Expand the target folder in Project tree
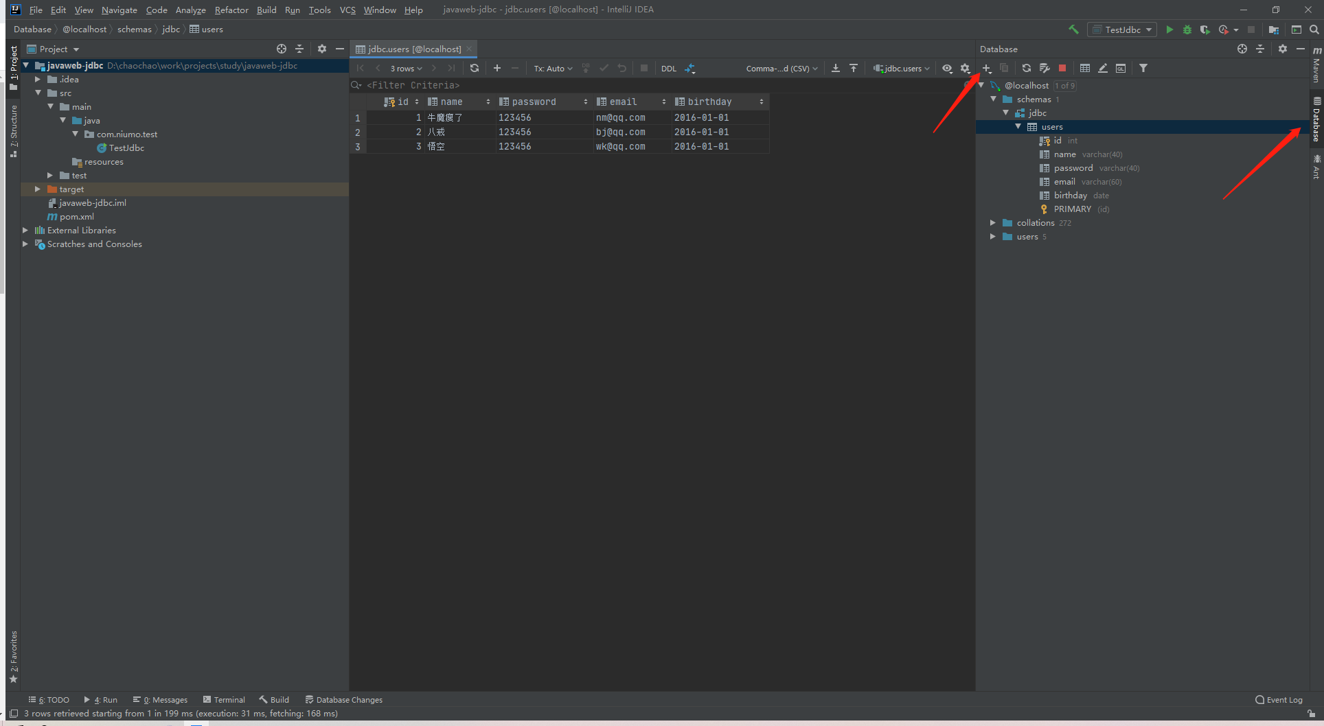This screenshot has height=726, width=1324. pyautogui.click(x=38, y=189)
